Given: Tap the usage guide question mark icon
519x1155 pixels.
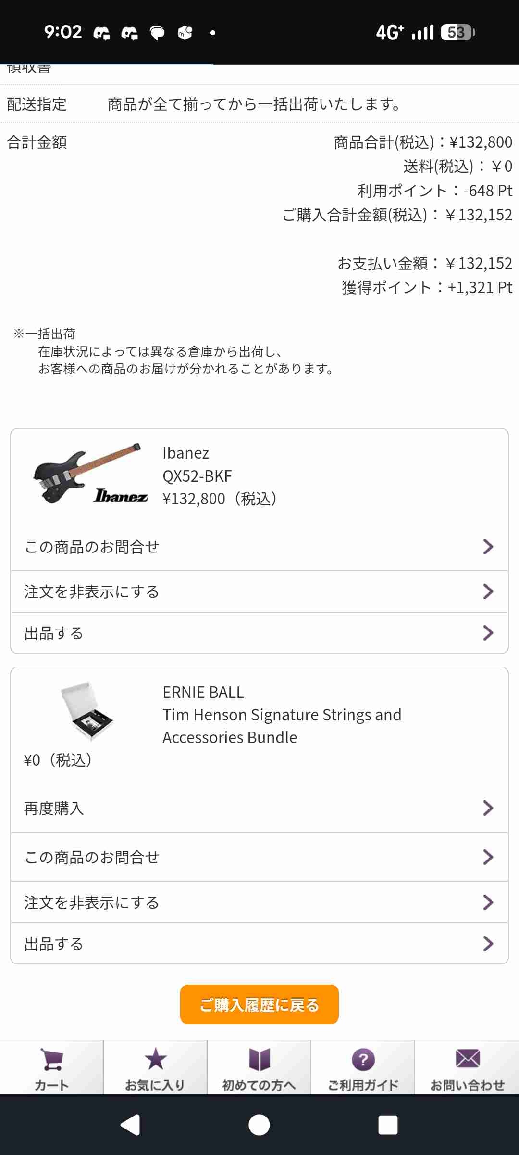Looking at the screenshot, I should (x=363, y=1059).
